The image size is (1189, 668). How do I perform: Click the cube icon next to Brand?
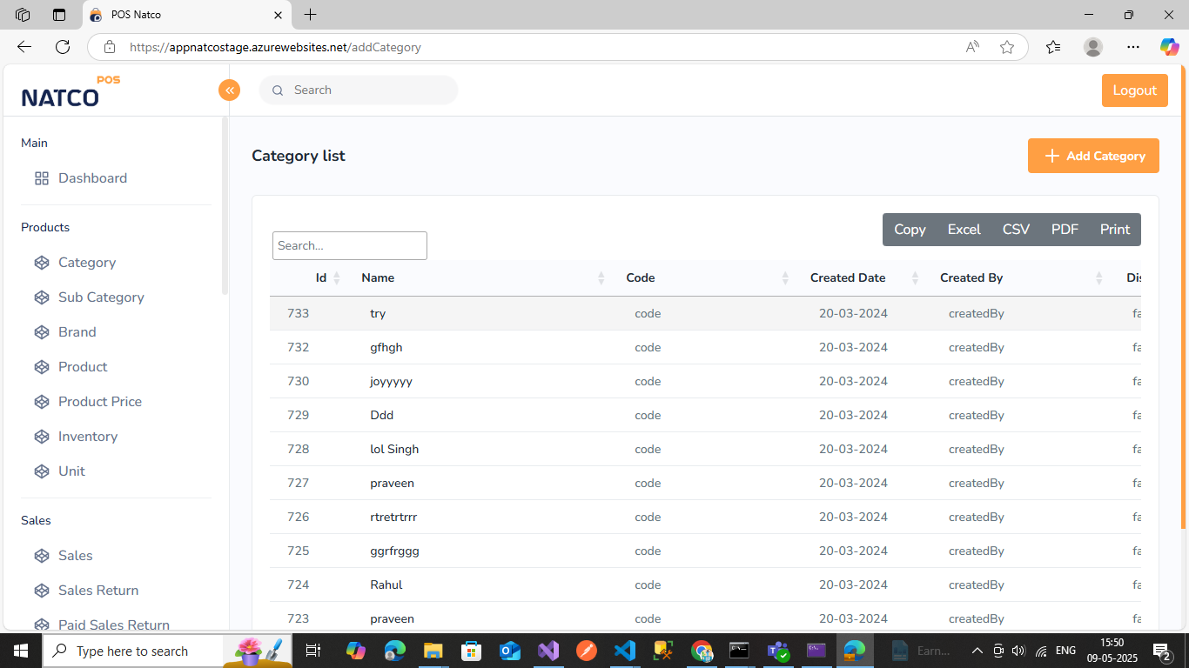pyautogui.click(x=41, y=332)
